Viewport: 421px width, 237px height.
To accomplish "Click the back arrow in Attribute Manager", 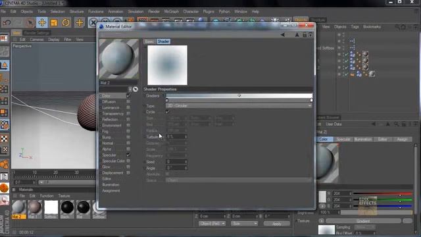I will pos(373,124).
